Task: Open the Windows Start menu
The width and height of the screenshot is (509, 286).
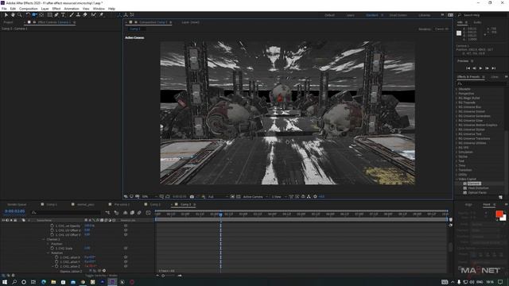Action: point(5,282)
